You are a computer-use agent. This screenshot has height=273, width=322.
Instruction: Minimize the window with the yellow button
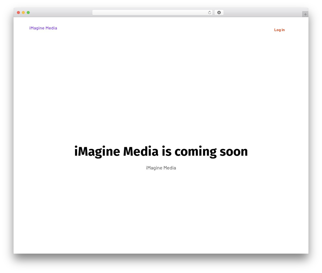[x=23, y=13]
